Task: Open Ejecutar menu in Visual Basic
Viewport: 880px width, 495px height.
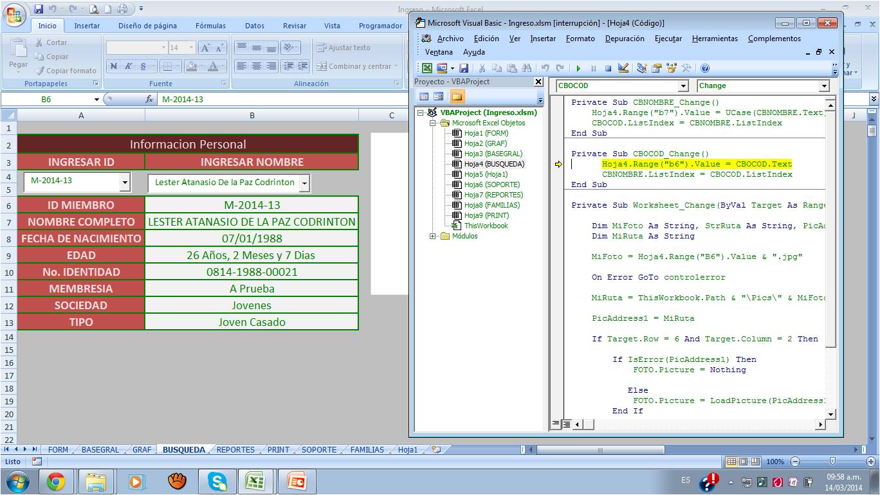Action: [x=668, y=39]
